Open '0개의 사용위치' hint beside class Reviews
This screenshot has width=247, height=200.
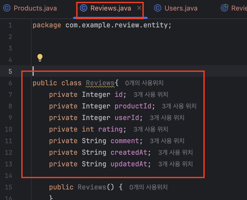pos(144,83)
